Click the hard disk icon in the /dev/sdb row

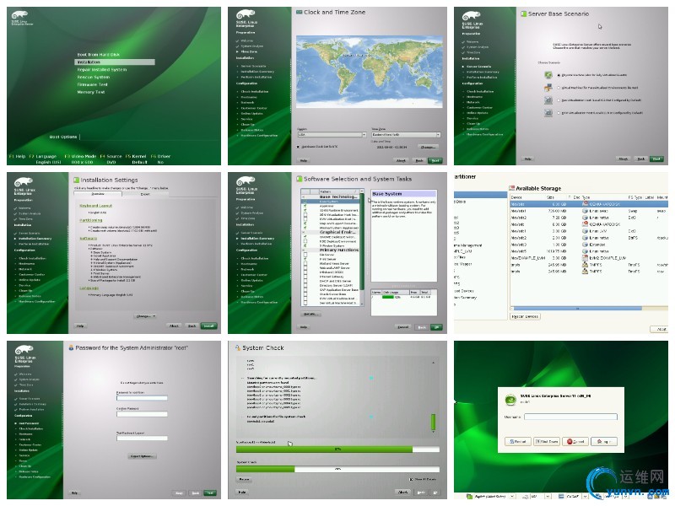585,224
